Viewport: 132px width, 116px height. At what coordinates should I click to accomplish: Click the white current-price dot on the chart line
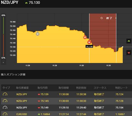click(123, 47)
